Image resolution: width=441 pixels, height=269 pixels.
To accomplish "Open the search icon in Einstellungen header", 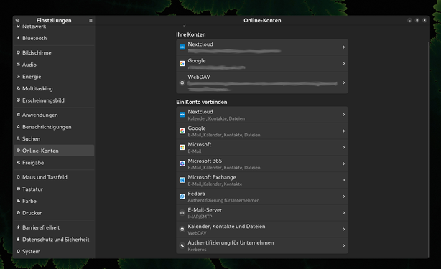I will click(17, 20).
